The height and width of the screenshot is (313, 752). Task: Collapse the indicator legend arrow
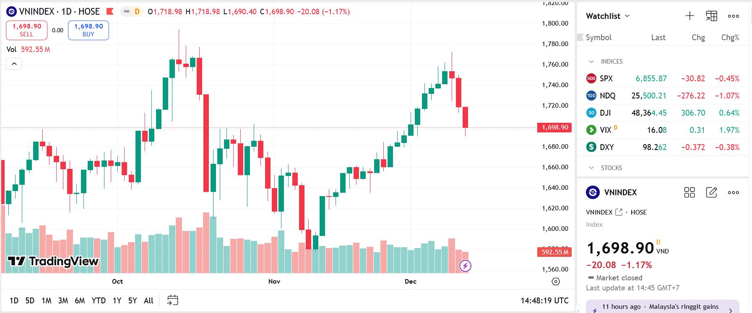click(x=14, y=64)
